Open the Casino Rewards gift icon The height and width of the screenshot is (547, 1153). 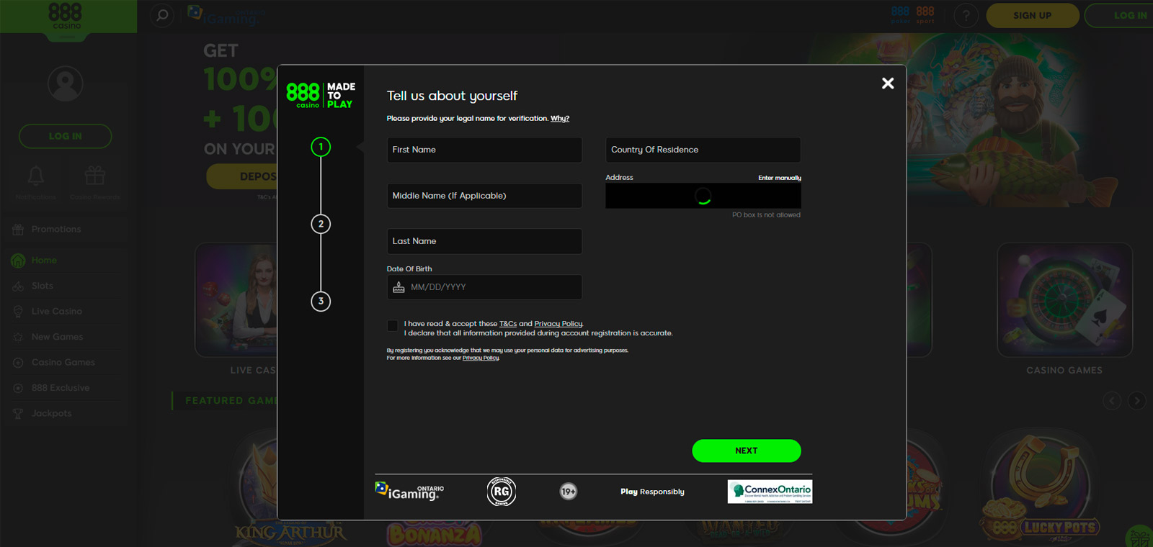click(95, 176)
